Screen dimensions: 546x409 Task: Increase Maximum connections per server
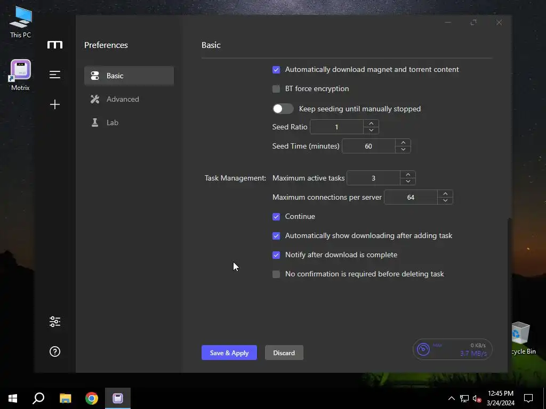pos(445,194)
